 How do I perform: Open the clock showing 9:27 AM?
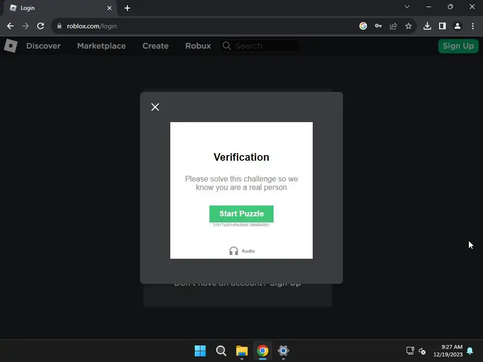[x=448, y=351]
